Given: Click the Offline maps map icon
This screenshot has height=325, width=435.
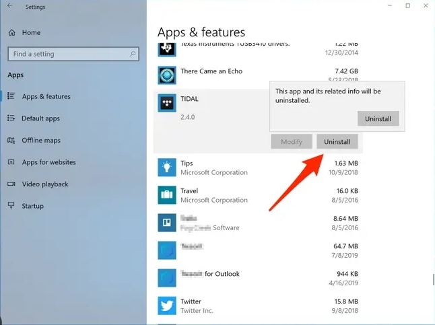Looking at the screenshot, I should coord(11,140).
